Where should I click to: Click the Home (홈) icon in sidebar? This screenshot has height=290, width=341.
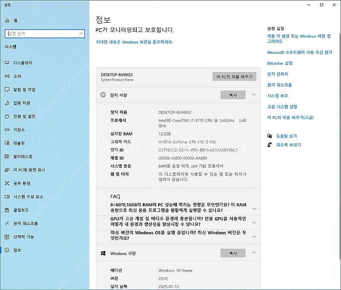pos(7,21)
